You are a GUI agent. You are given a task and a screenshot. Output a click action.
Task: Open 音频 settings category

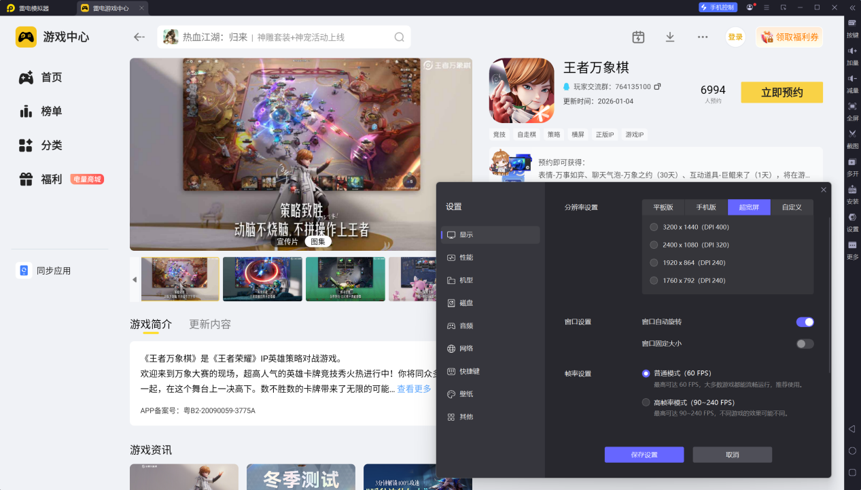point(491,326)
